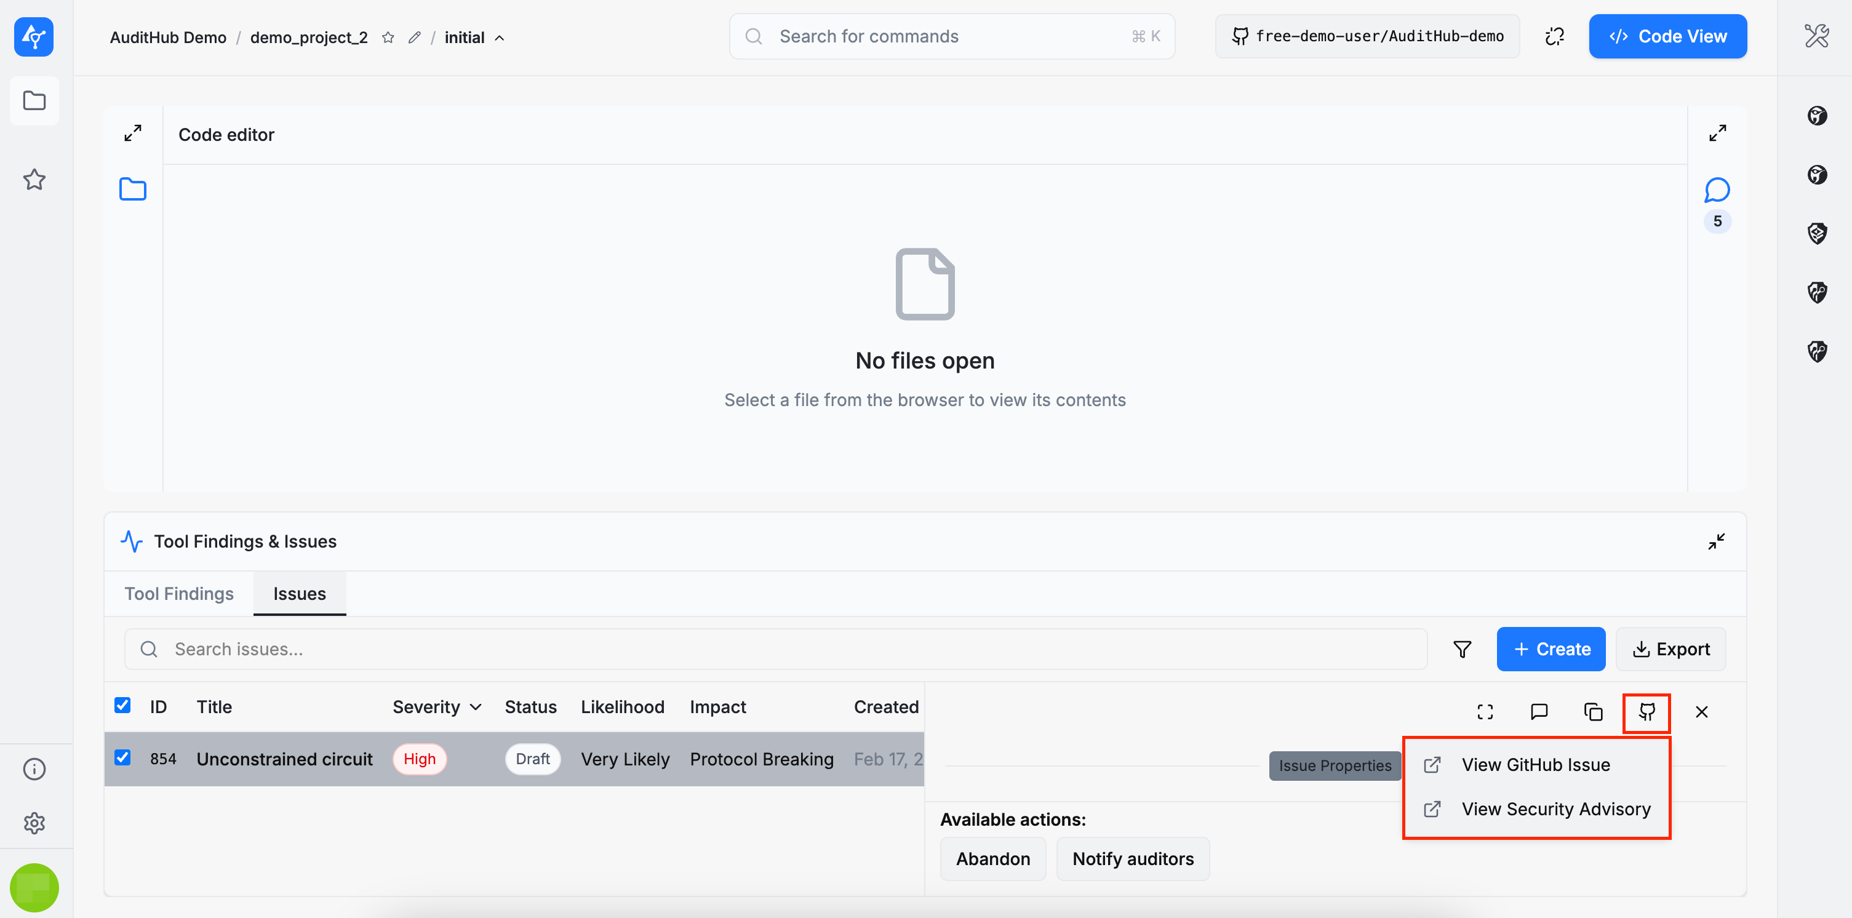Uncheck the select-all issues checkbox
The image size is (1852, 918).
[x=123, y=705]
